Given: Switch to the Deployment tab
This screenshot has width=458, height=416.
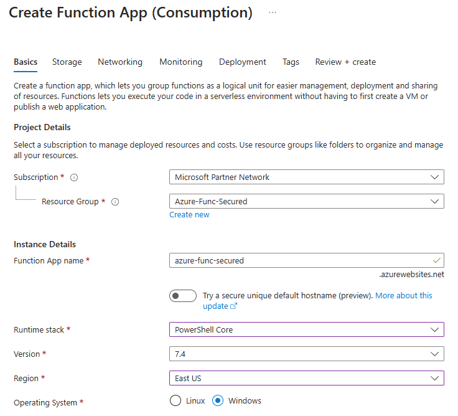Looking at the screenshot, I should pyautogui.click(x=243, y=62).
